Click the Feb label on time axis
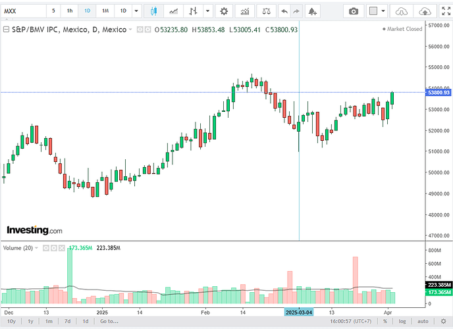Screen dimensions: 453x329 point(205,313)
